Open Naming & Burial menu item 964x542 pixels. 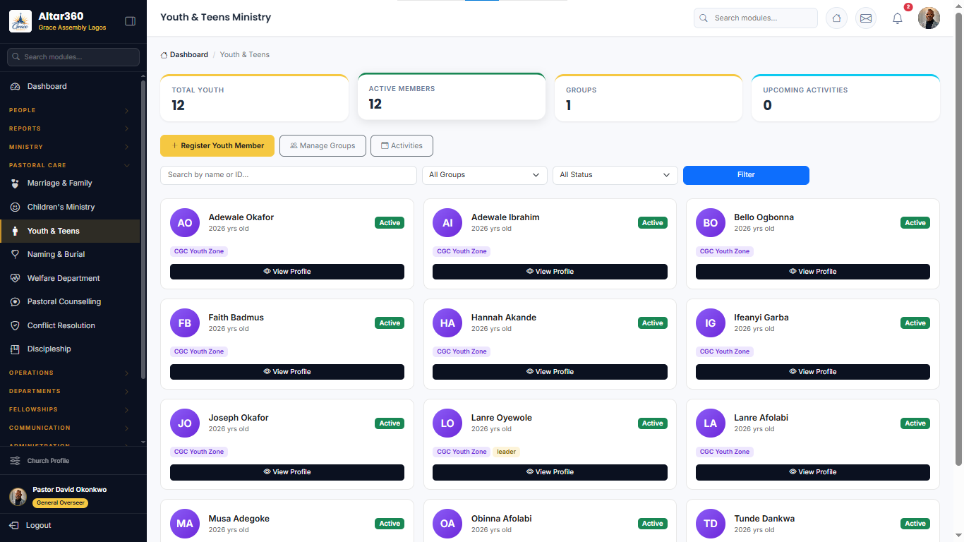pos(69,254)
